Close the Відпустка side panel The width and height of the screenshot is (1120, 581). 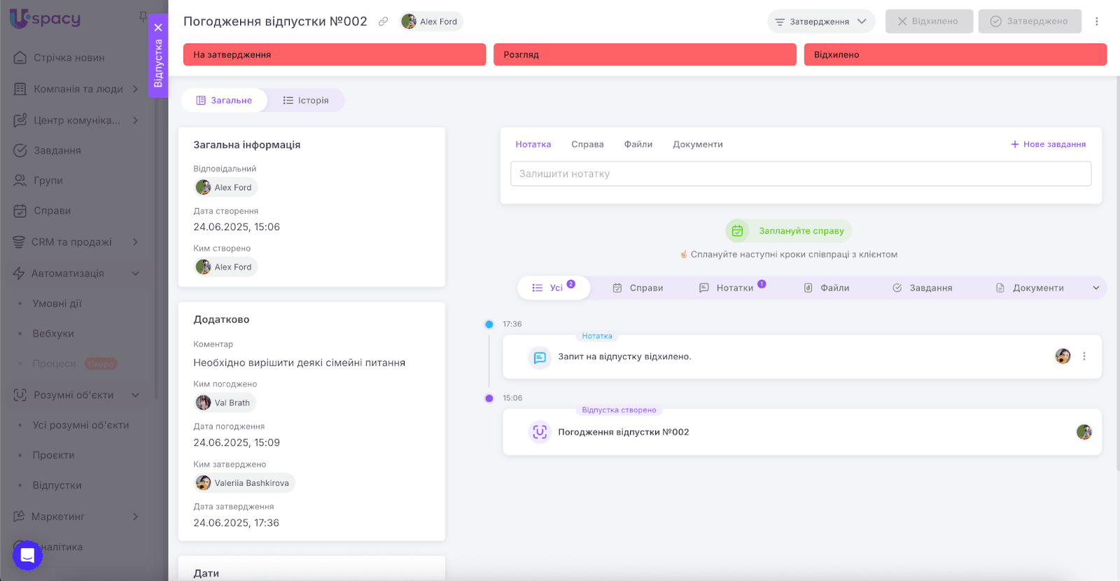(158, 28)
